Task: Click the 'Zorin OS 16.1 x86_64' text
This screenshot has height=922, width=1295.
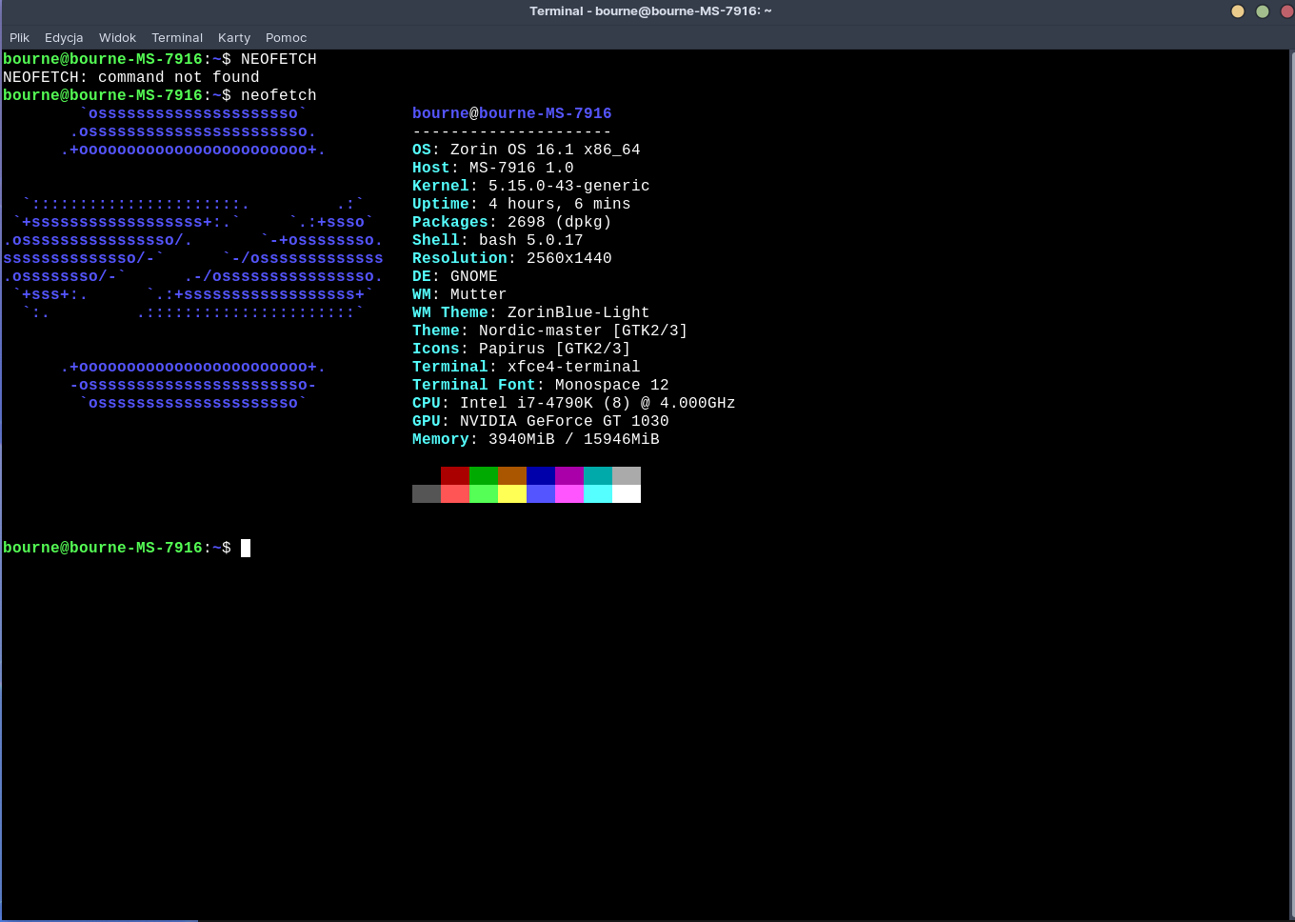Action: point(546,150)
